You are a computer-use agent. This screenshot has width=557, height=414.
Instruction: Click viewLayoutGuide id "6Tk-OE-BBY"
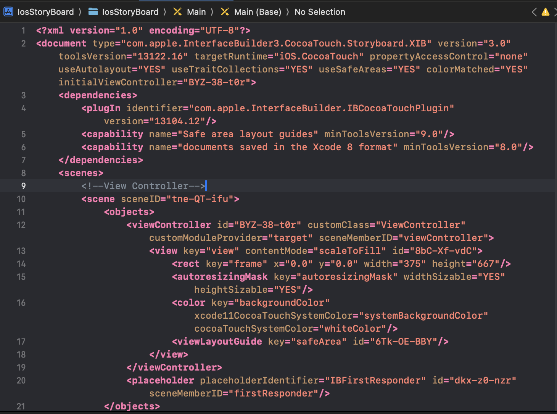[404, 342]
